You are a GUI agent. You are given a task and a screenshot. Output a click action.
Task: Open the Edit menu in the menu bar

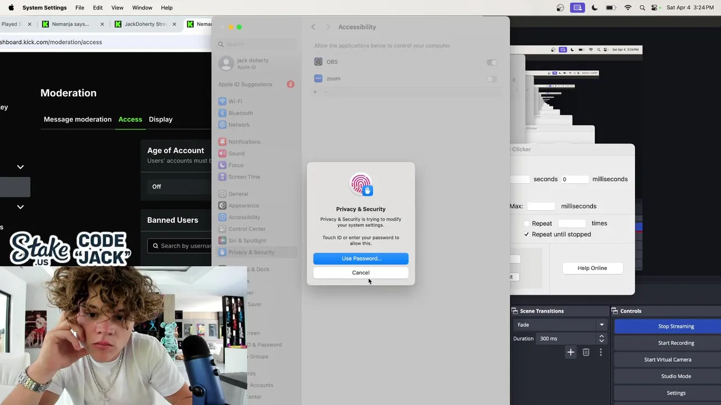point(98,8)
